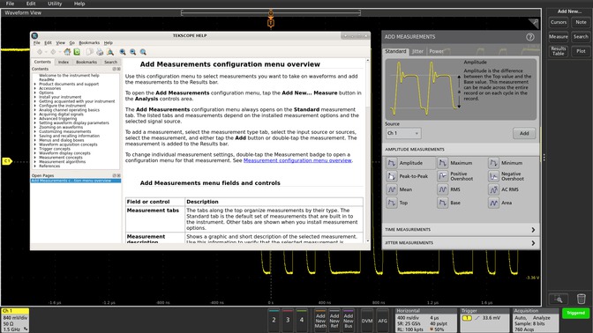Open the zoom magnifier icon beside trash
The height and width of the screenshot is (333, 593).
click(559, 299)
